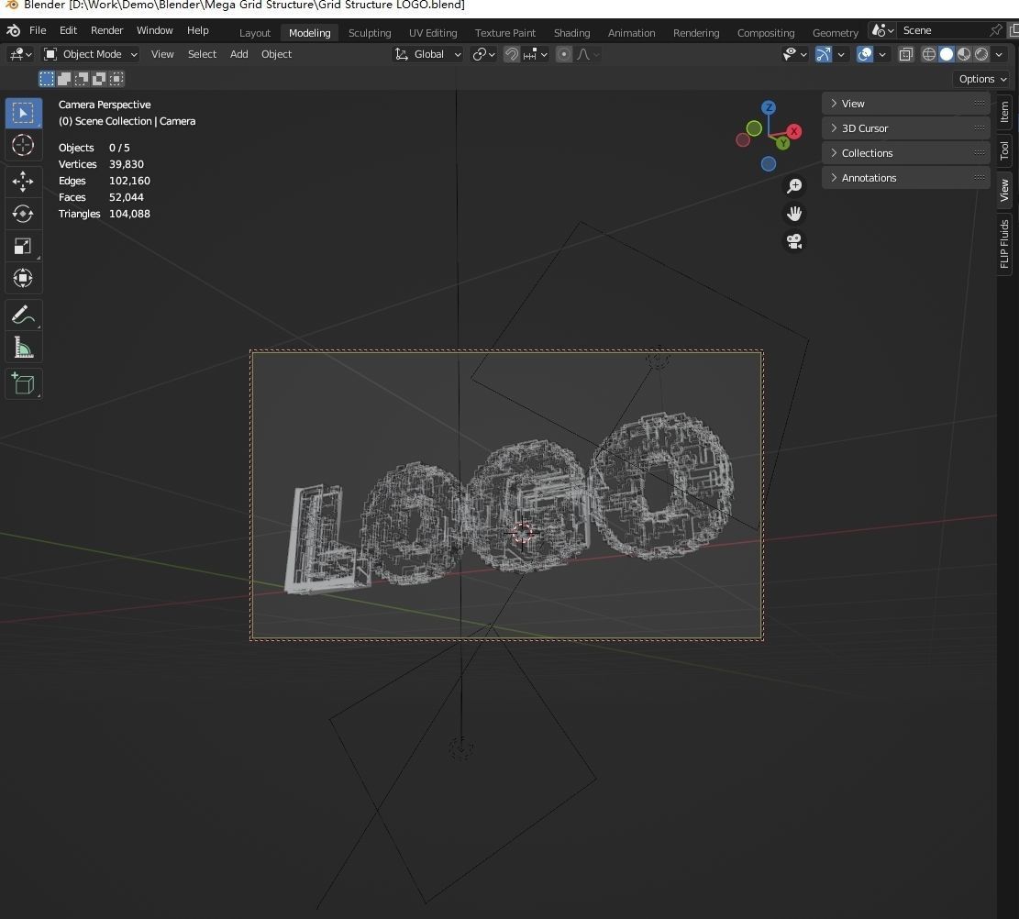Image resolution: width=1019 pixels, height=919 pixels.
Task: Open the snapping options dropdown
Action: coord(537,55)
